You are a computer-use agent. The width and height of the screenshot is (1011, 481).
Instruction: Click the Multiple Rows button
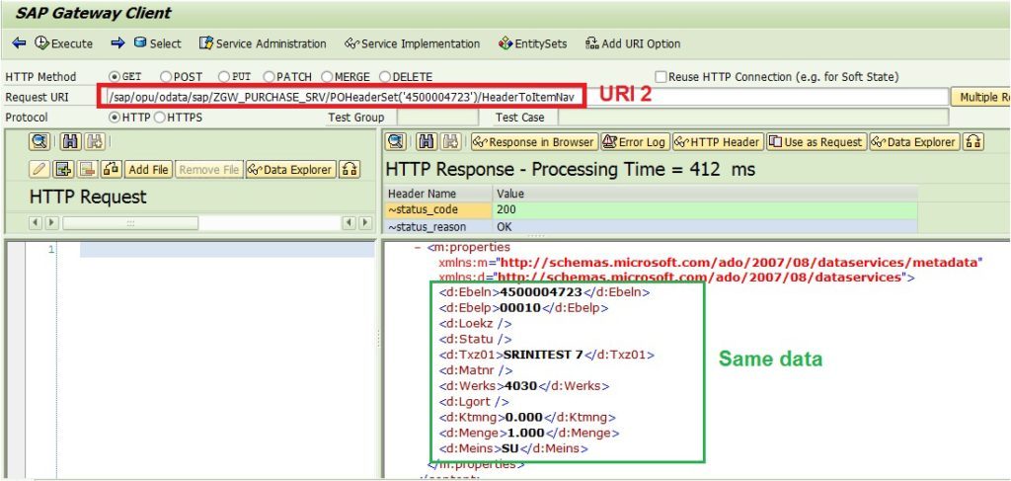point(980,97)
